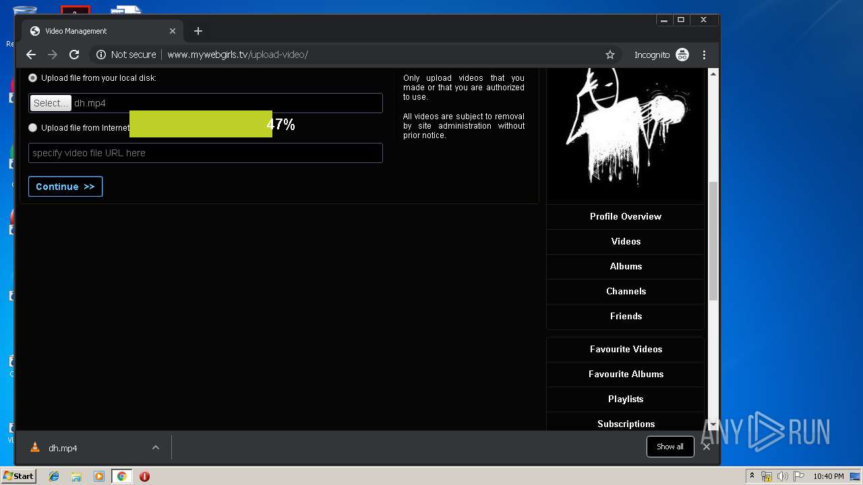Open Favourite Albums link
The image size is (863, 485).
pos(626,374)
